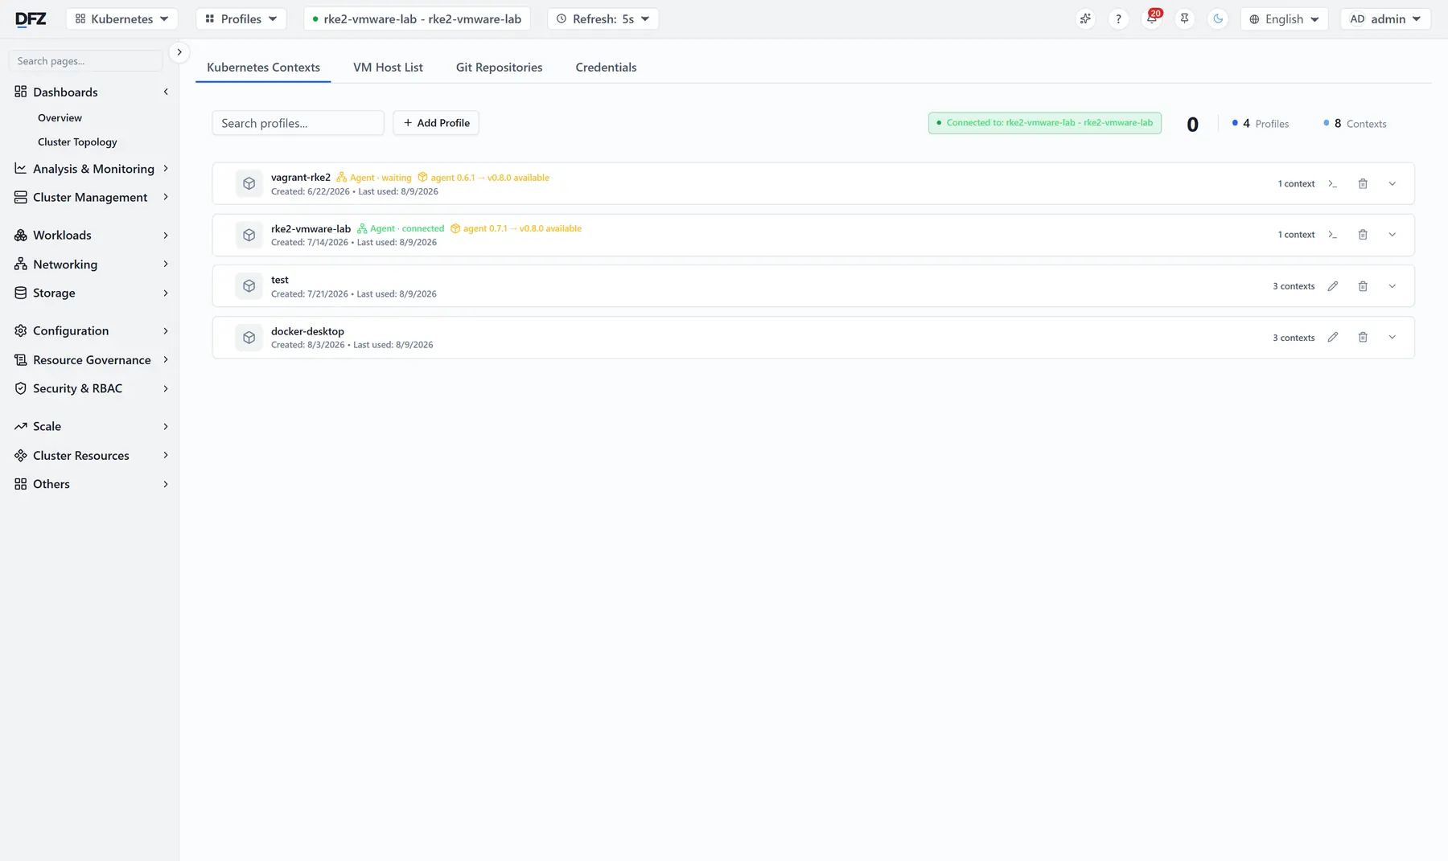The height and width of the screenshot is (861, 1448).
Task: Focus the Search profiles input
Action: click(298, 123)
